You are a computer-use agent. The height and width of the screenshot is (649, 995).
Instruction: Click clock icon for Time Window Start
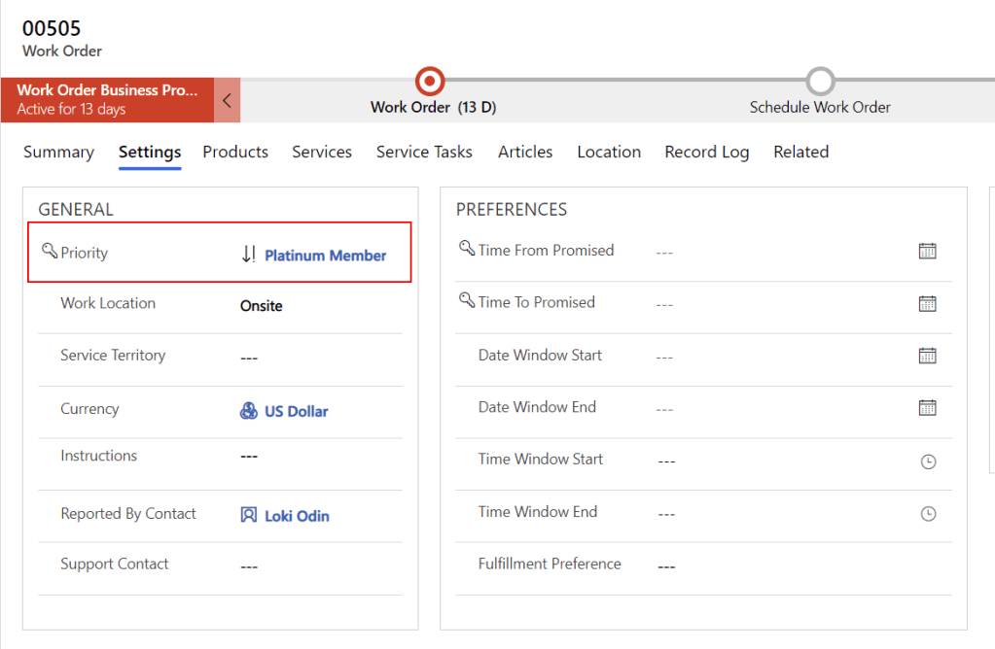(x=928, y=461)
